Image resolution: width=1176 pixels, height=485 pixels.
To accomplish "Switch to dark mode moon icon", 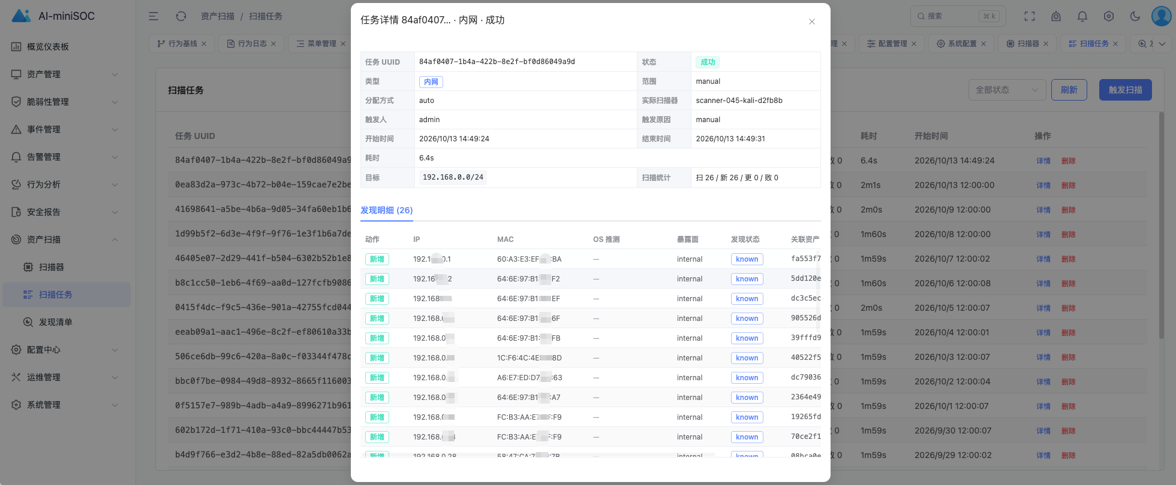I will 1135,16.
